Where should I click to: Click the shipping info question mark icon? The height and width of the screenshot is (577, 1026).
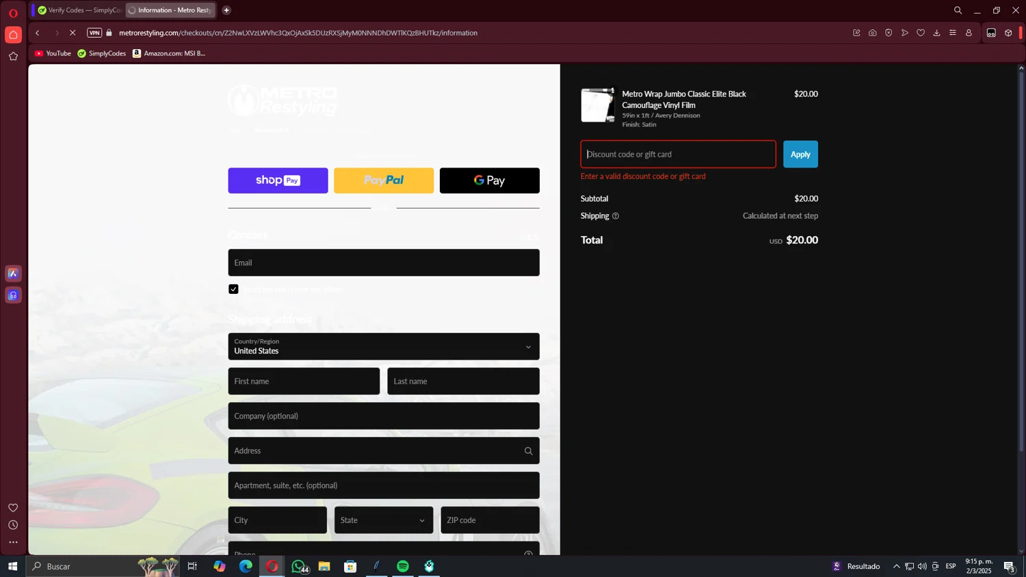(616, 216)
